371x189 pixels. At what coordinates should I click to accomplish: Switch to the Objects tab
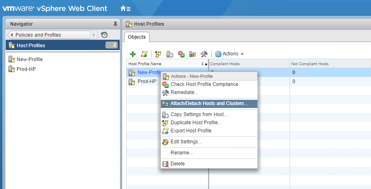click(x=137, y=37)
